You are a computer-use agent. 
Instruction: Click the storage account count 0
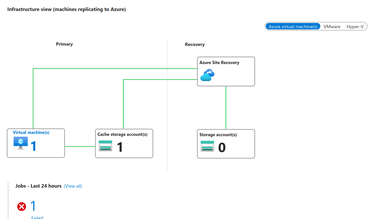pos(222,147)
